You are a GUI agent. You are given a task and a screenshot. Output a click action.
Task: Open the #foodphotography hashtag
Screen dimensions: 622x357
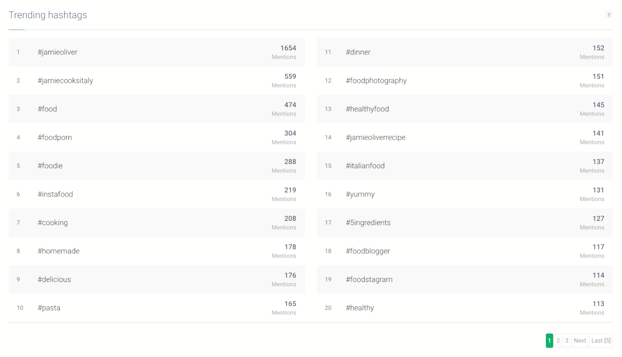[376, 81]
